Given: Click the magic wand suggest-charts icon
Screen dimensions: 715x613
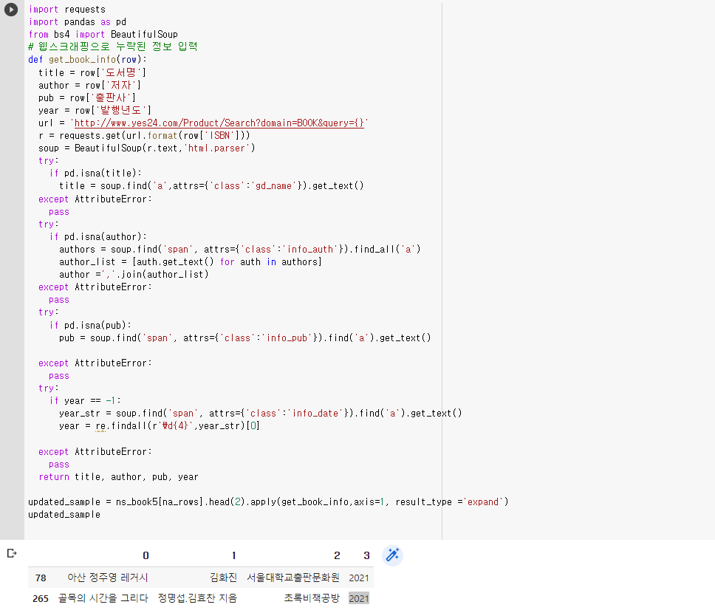Looking at the screenshot, I should click(x=392, y=555).
